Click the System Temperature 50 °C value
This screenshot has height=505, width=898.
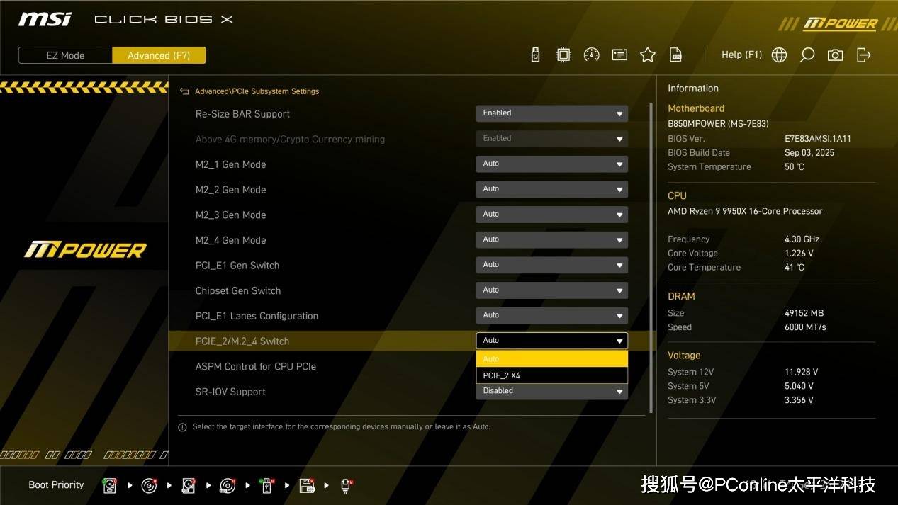coord(795,167)
